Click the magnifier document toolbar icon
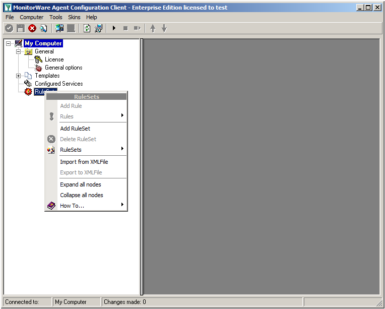This screenshot has width=385, height=309. [x=43, y=28]
